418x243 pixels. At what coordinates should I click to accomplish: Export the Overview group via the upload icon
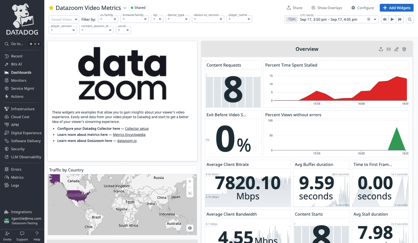(381, 49)
